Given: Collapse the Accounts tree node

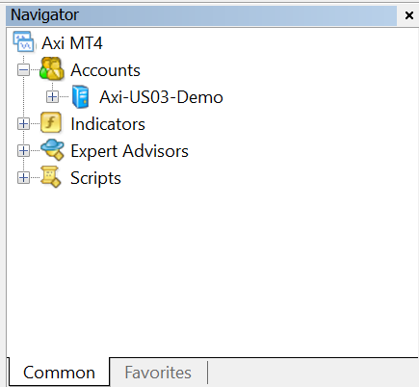Looking at the screenshot, I should 23,69.
